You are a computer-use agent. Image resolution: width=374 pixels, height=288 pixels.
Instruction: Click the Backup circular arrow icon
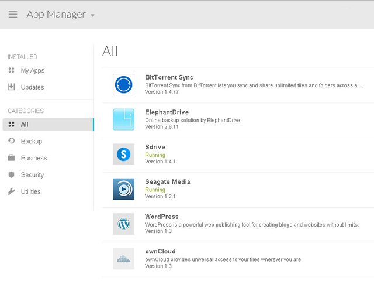(11, 140)
